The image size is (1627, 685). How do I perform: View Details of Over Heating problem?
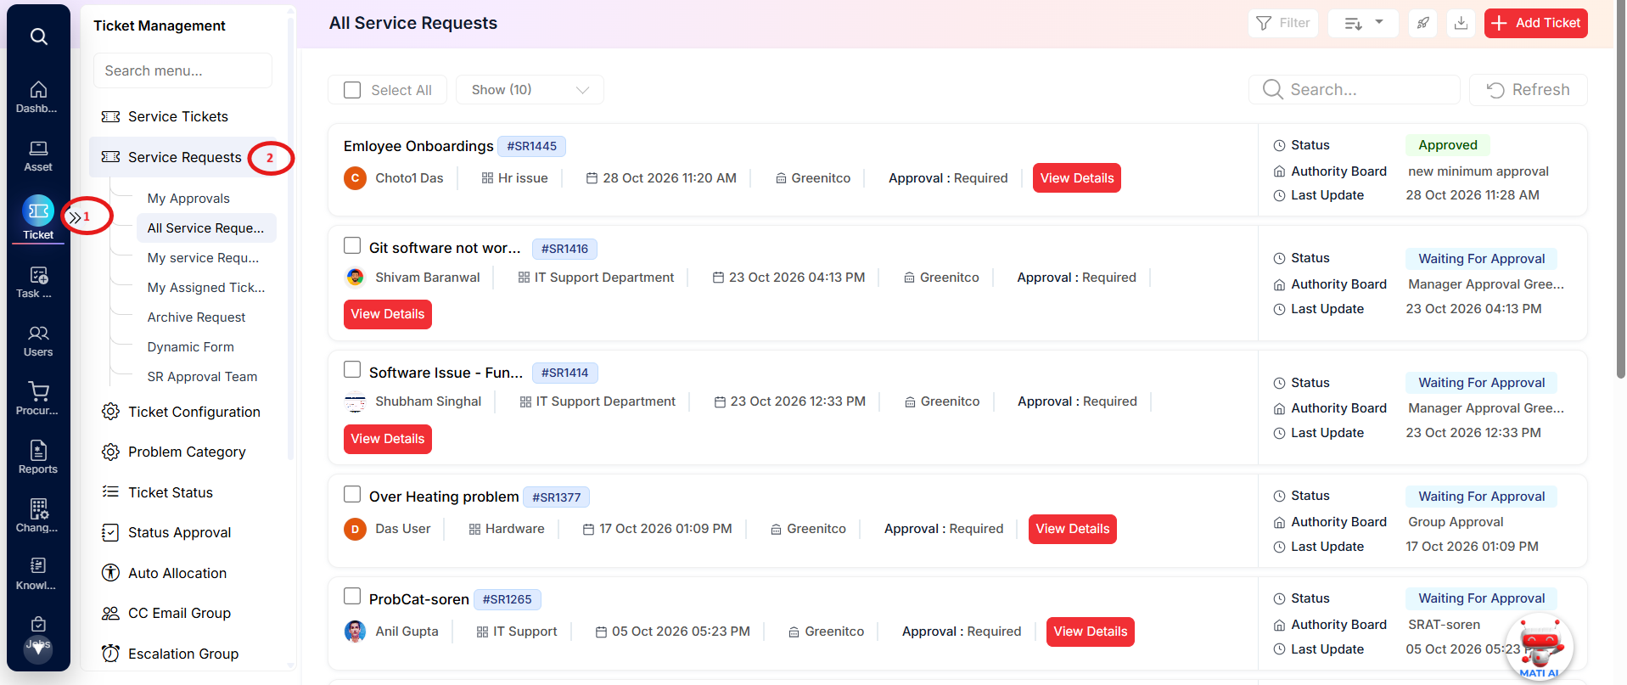[1072, 529]
